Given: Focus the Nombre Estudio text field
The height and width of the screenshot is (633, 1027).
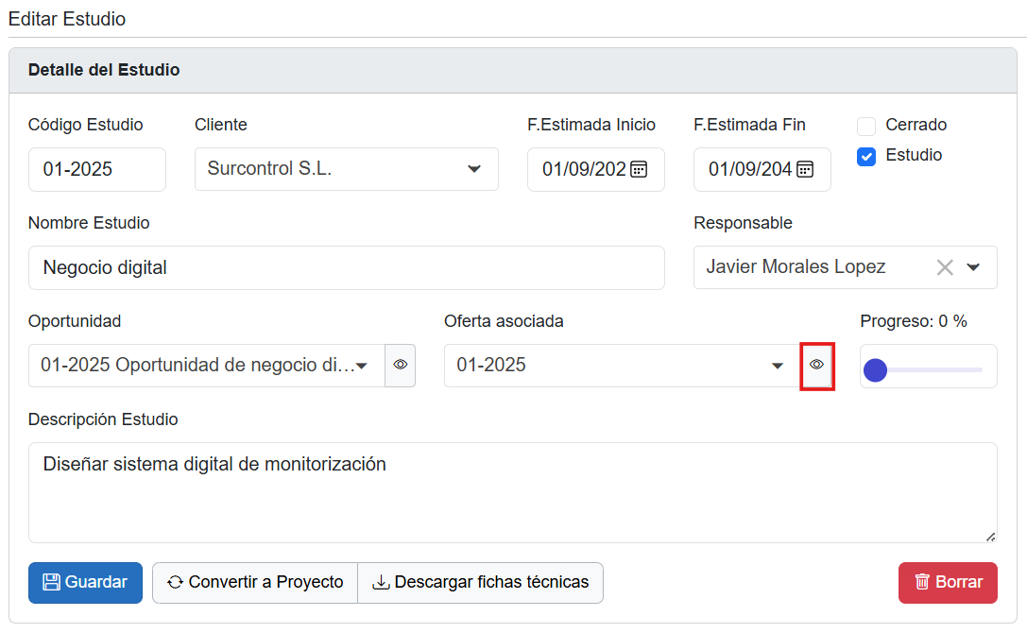Looking at the screenshot, I should (346, 268).
